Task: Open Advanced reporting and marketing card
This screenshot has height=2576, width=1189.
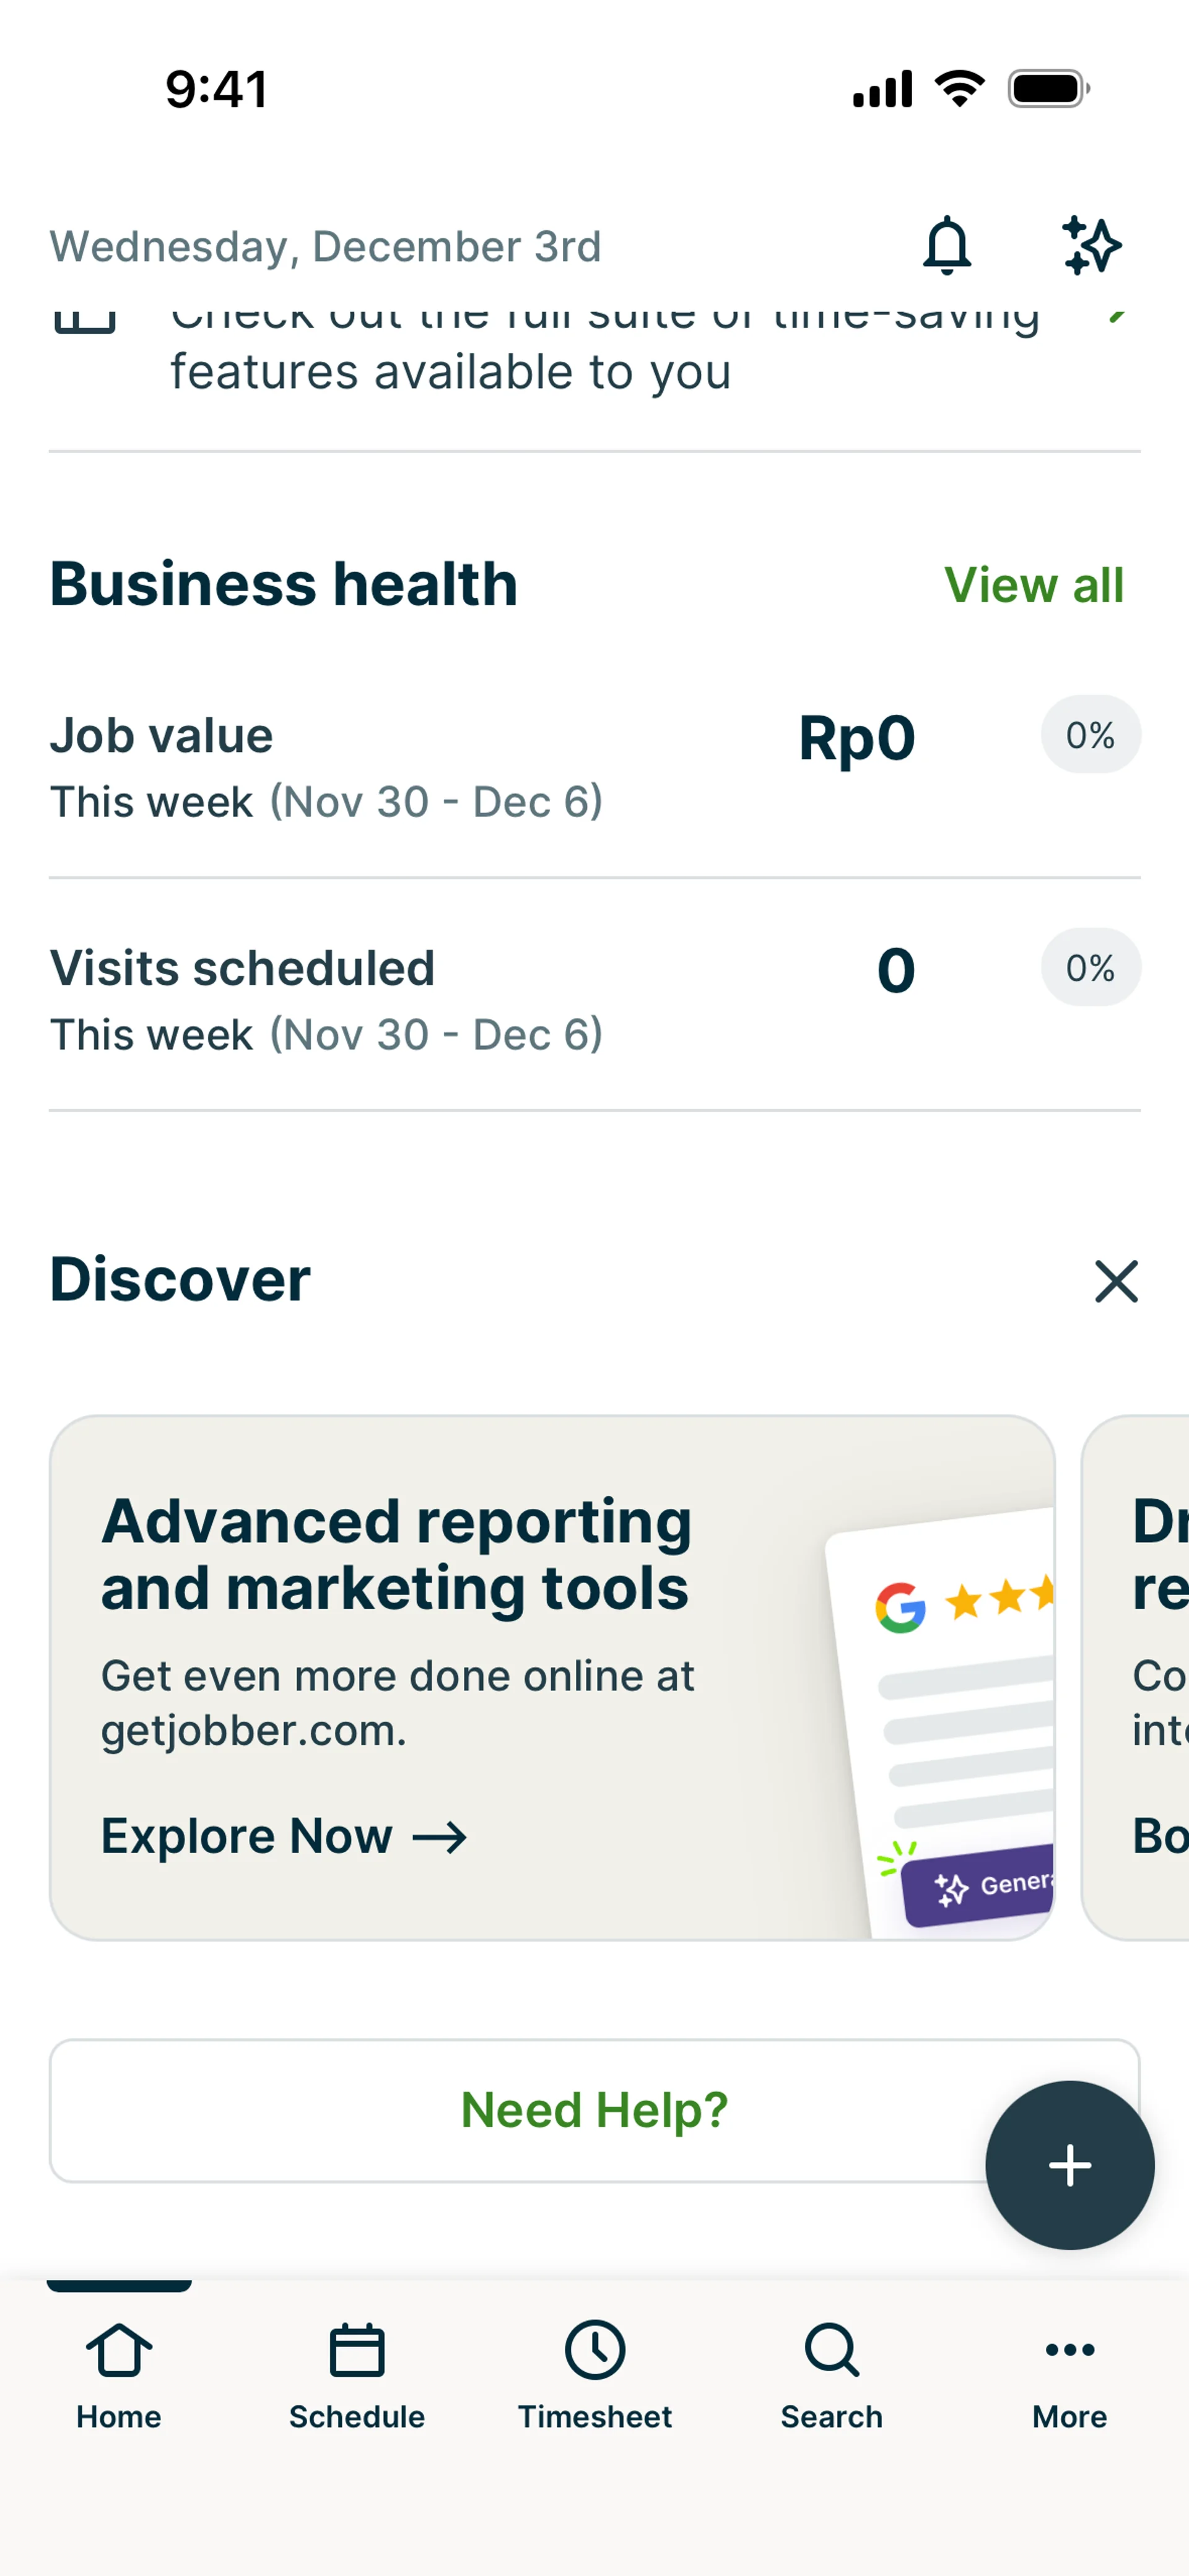Action: [x=450, y=1600]
